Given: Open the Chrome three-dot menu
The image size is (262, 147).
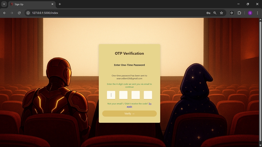Looking at the screenshot, I should [x=257, y=13].
